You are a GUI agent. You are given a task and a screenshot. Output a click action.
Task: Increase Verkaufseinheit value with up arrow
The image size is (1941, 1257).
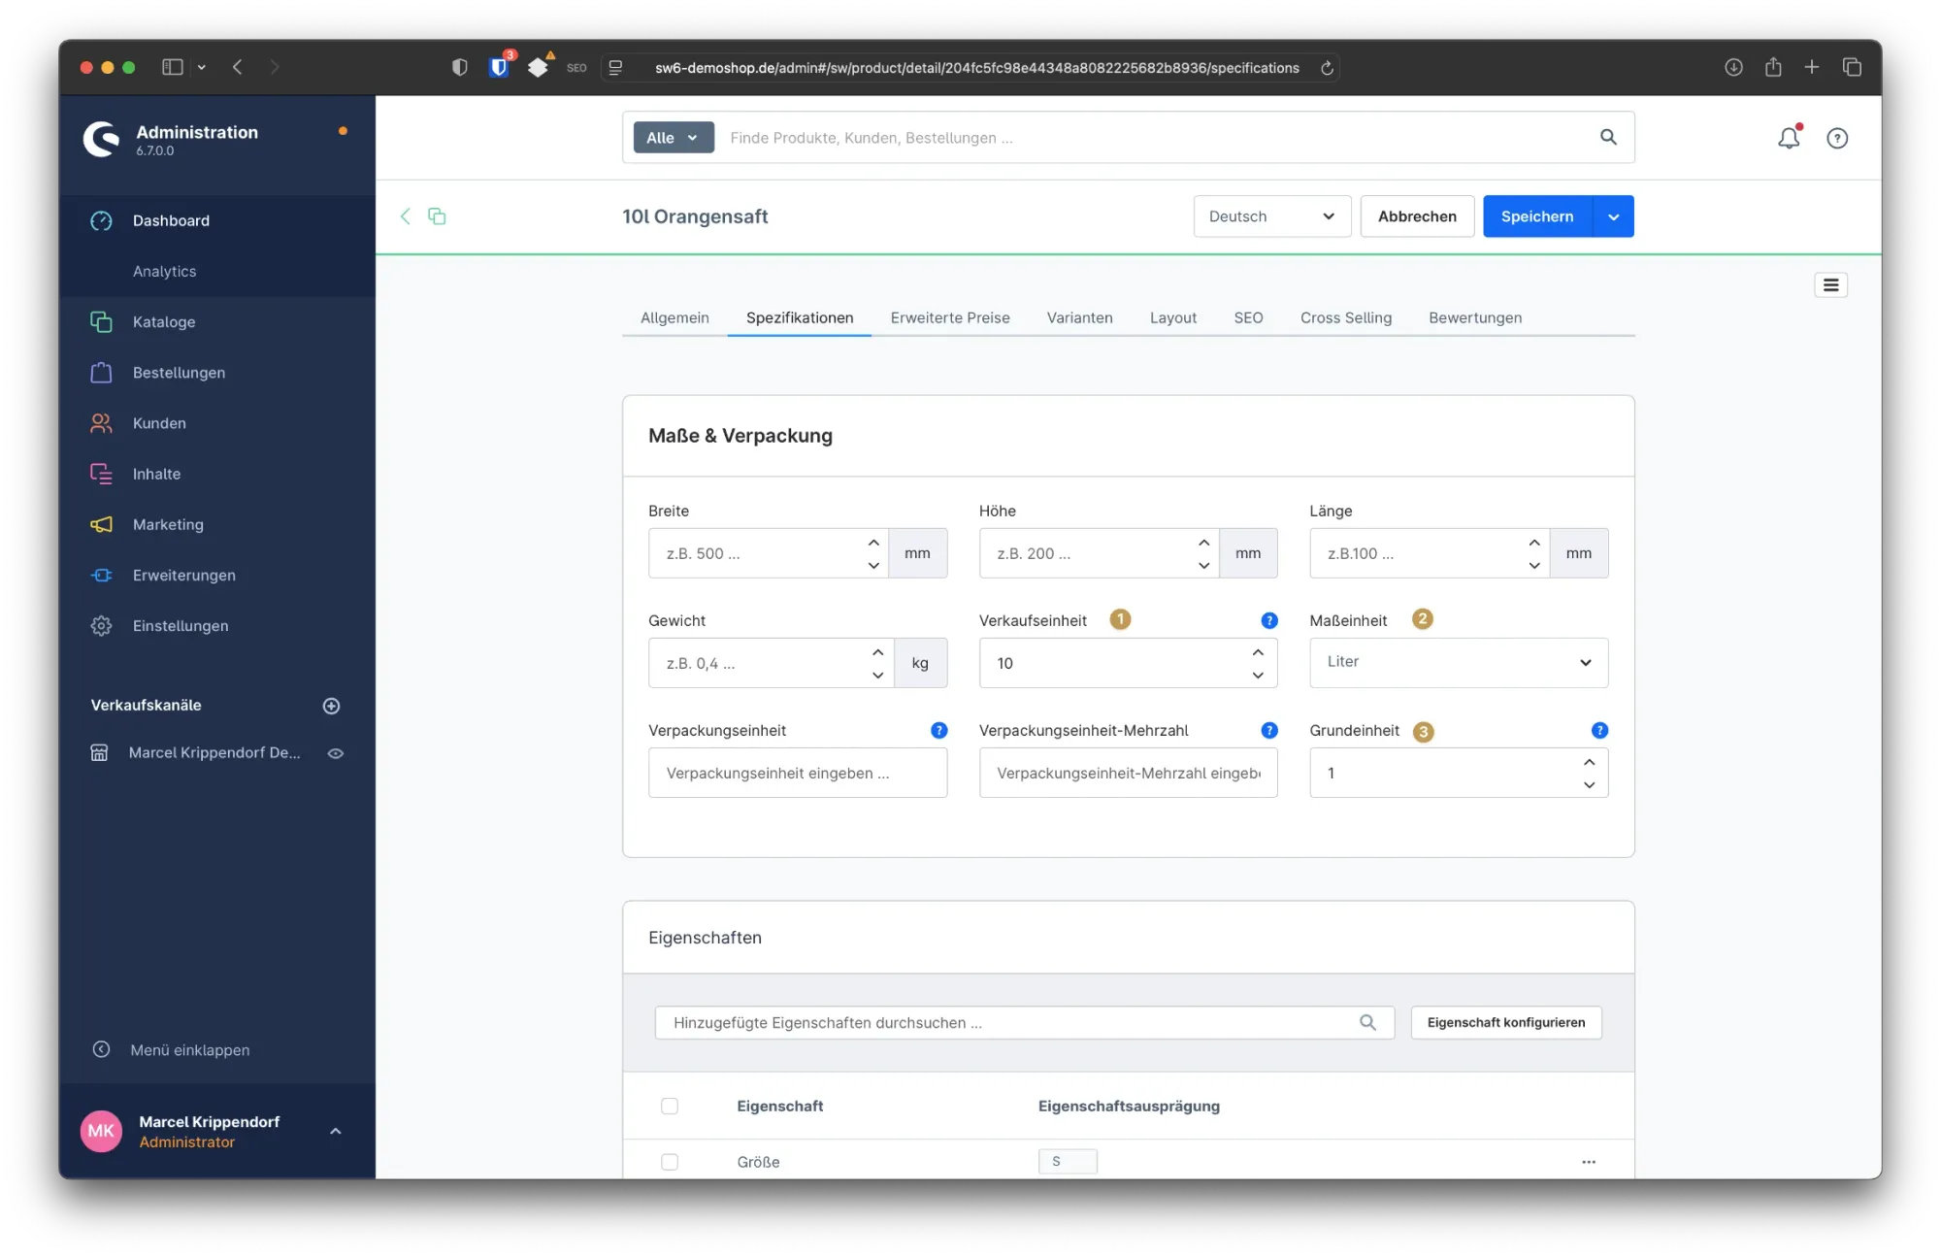[1258, 652]
